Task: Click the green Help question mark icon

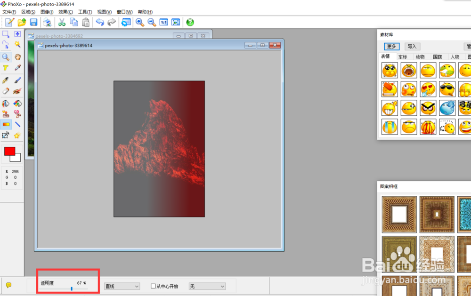Action: coord(190,22)
